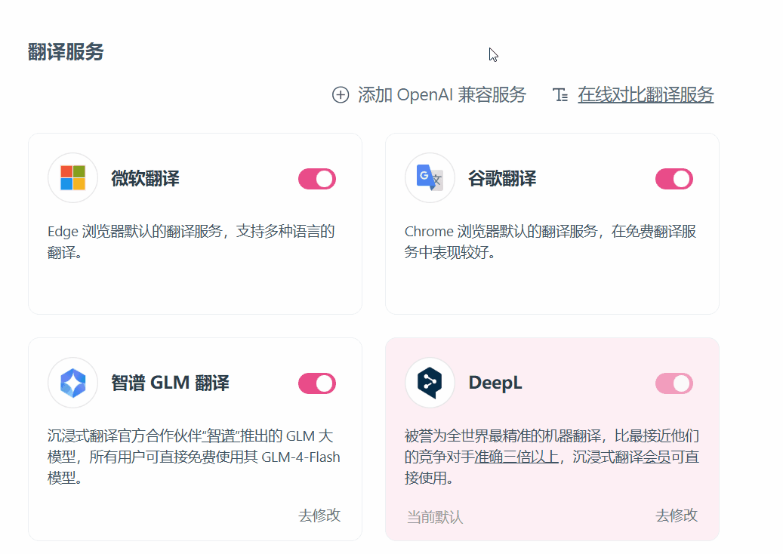Click the 当前默认 label on DeepL card

point(435,516)
